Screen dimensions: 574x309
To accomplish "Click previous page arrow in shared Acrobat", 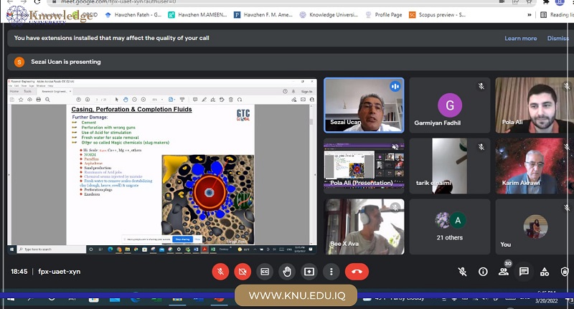I will [x=78, y=100].
